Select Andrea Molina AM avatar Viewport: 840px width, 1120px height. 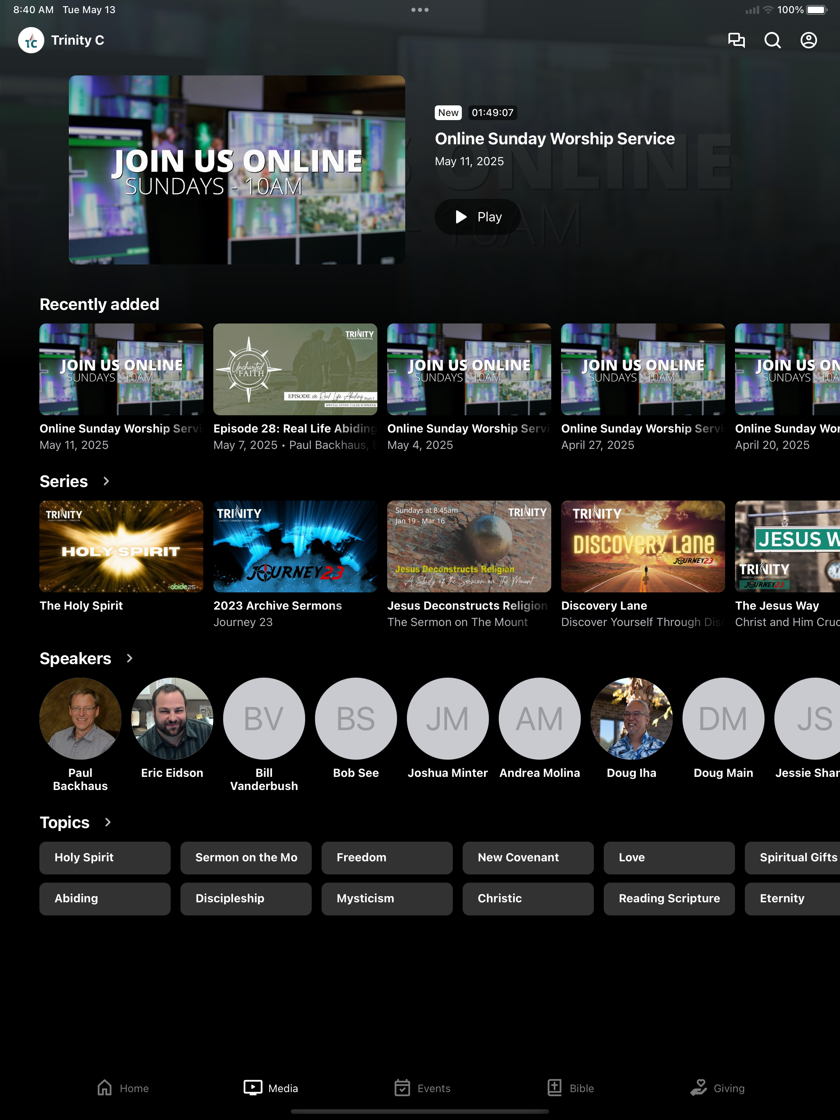click(x=540, y=719)
